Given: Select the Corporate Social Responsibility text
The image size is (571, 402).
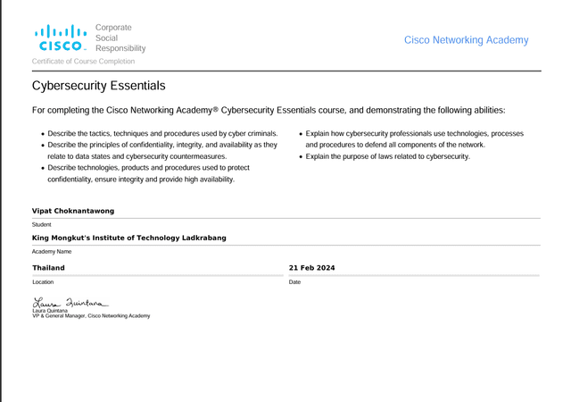Looking at the screenshot, I should click(x=120, y=38).
